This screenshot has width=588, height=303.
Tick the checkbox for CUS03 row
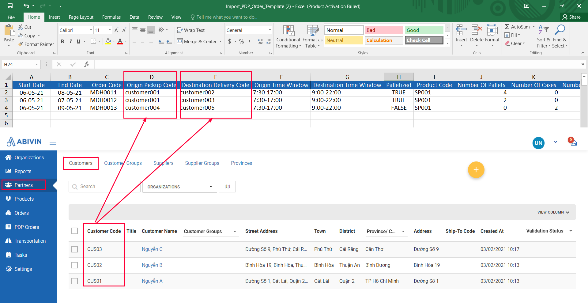74,249
